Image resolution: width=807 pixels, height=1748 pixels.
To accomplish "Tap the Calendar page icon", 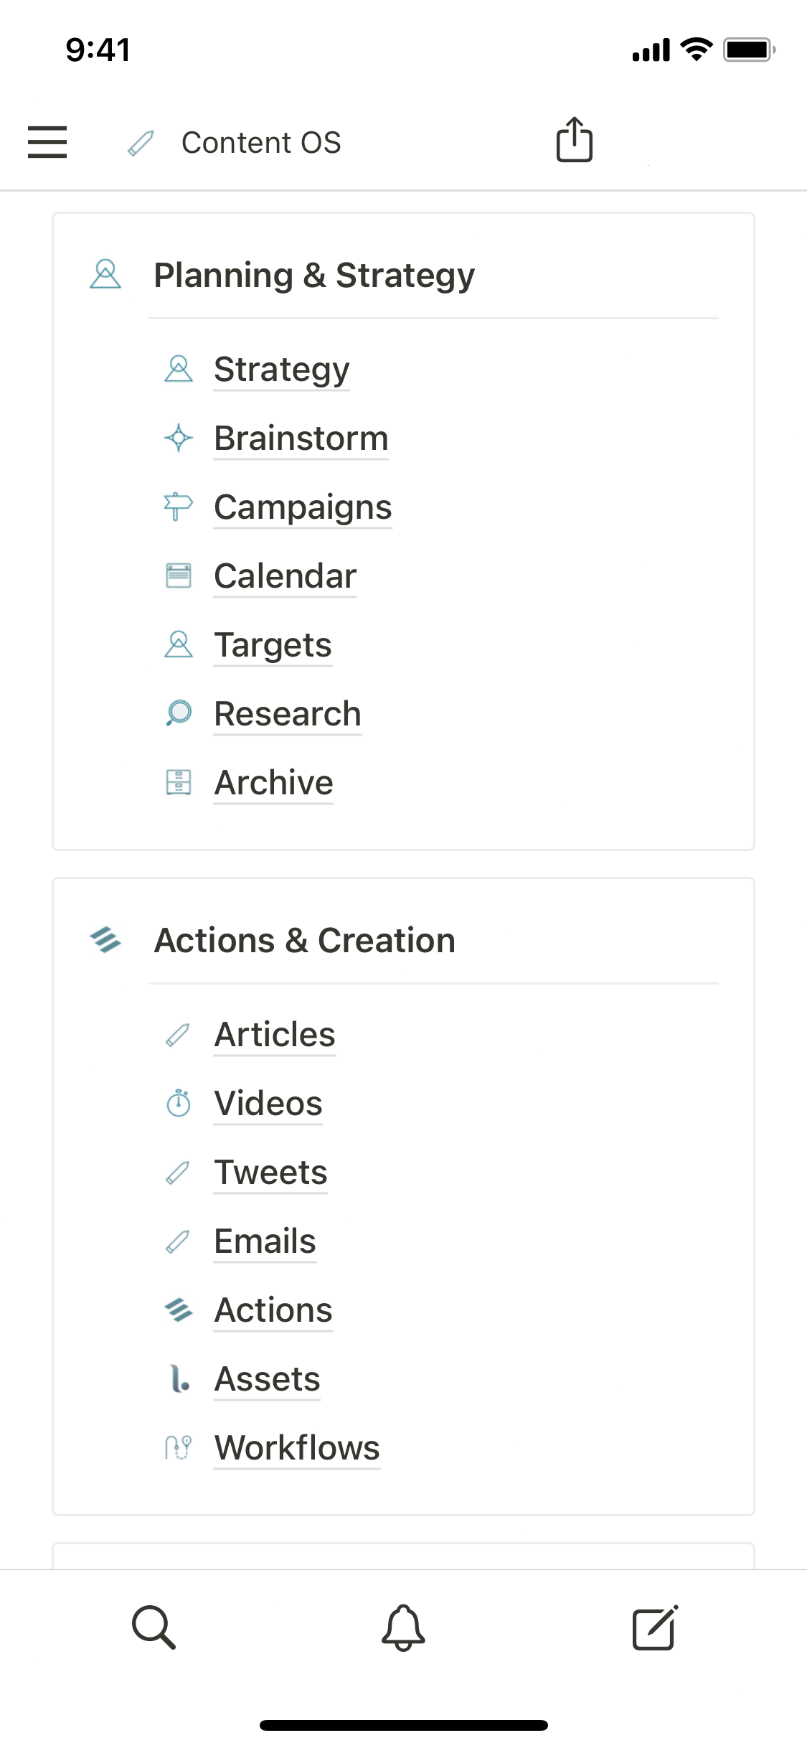I will (178, 575).
